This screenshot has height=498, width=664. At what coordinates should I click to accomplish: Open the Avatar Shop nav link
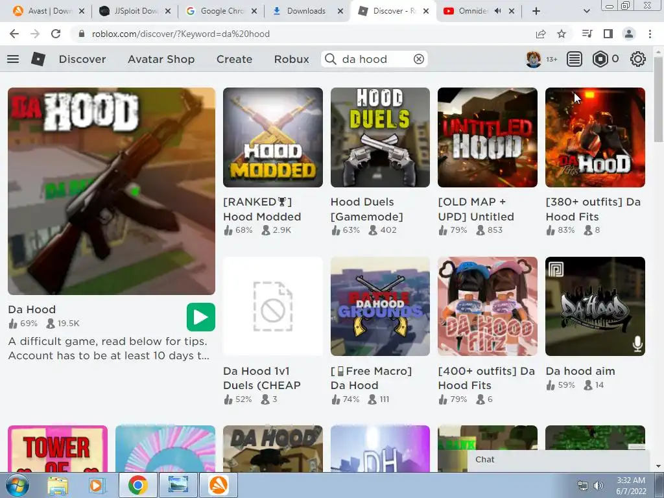point(161,59)
